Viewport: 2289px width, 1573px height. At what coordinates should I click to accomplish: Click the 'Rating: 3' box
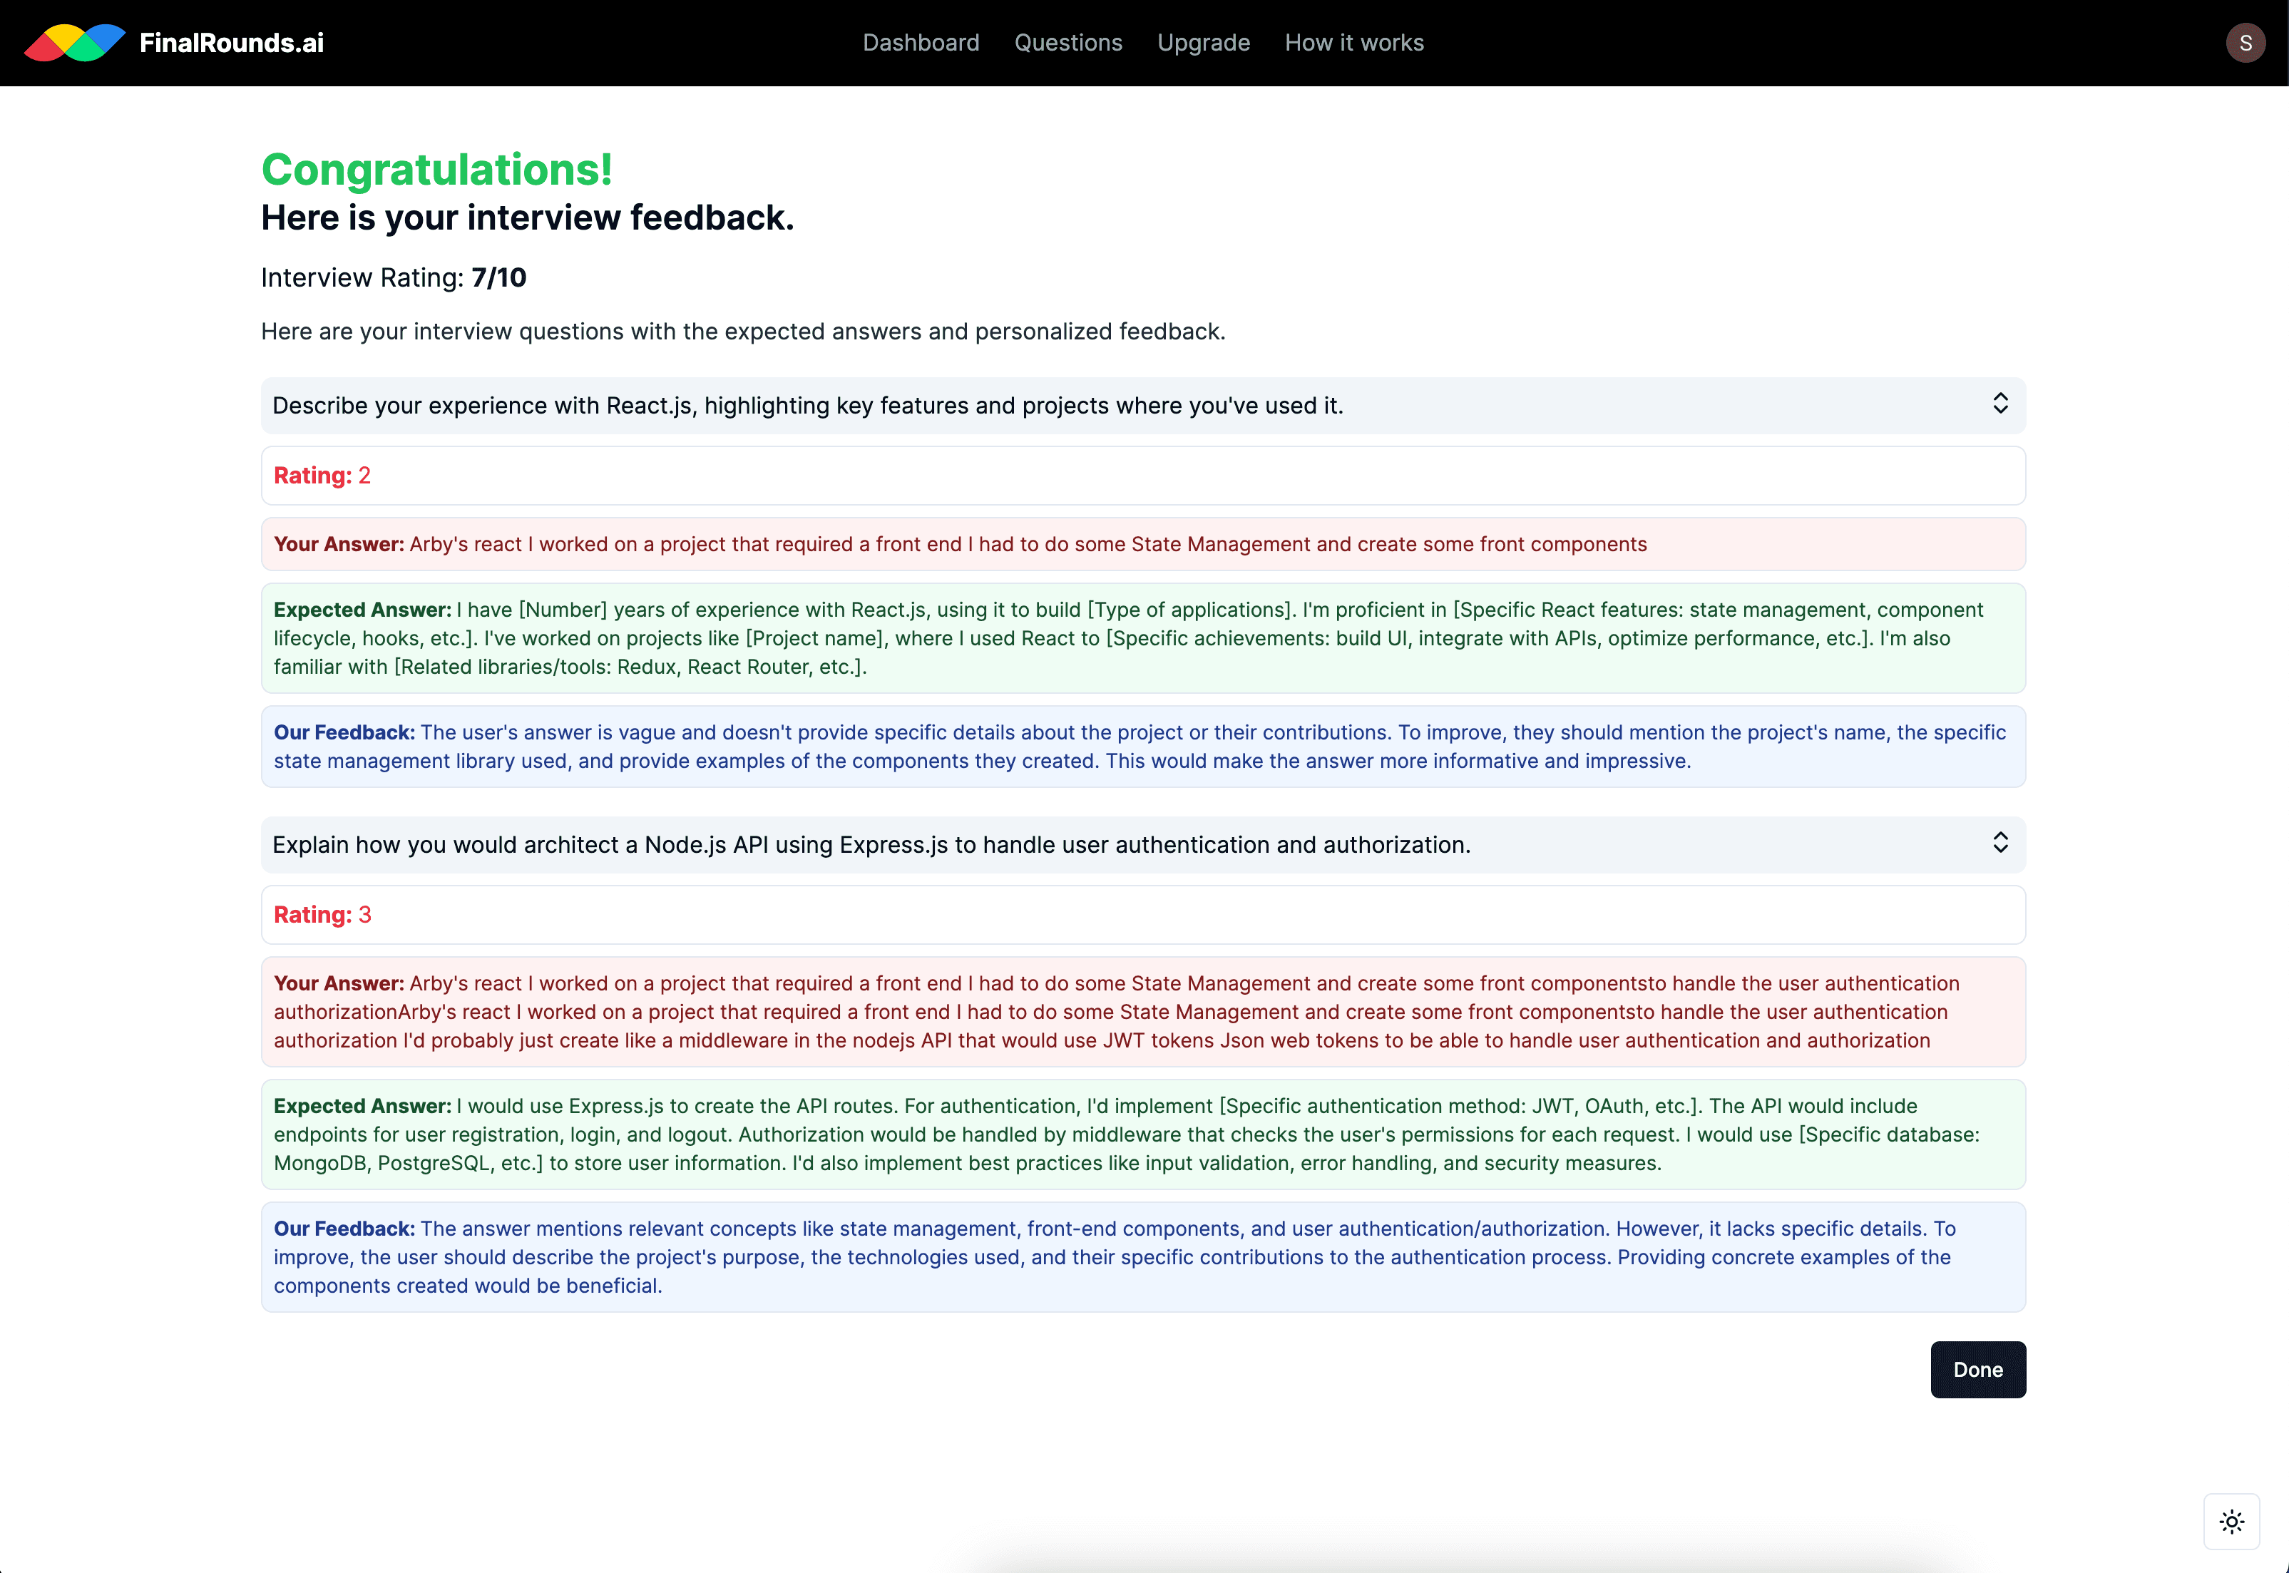1142,915
